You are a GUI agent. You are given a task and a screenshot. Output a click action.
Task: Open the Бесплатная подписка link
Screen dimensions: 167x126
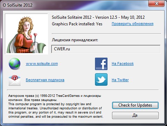click(45, 80)
